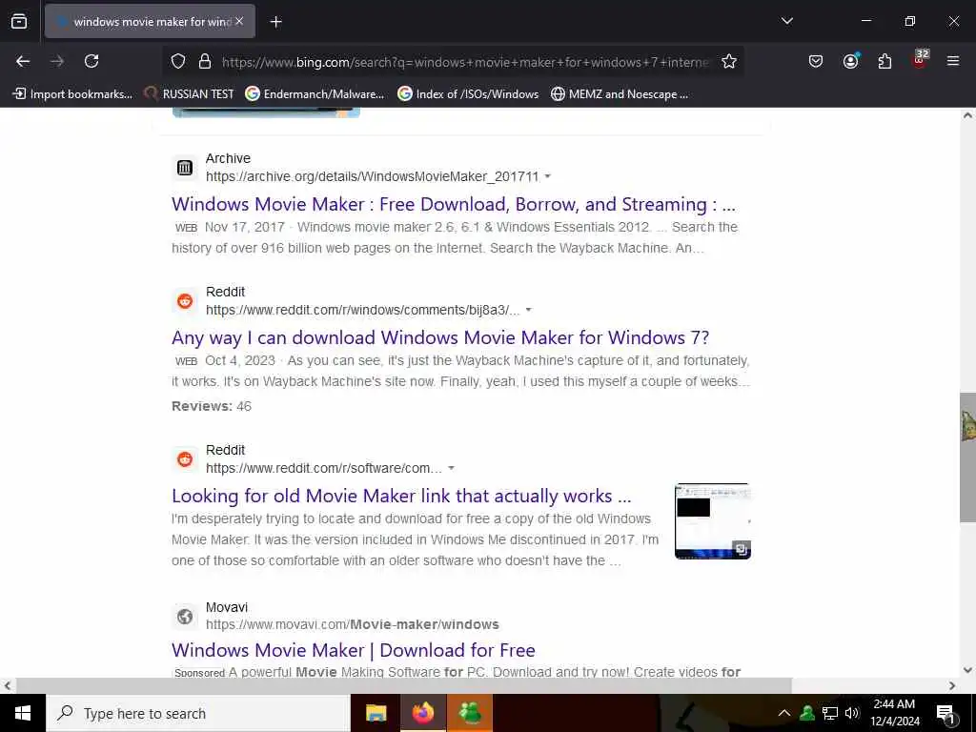Open the extension with badge 32
This screenshot has width=976, height=732.
coord(920,58)
